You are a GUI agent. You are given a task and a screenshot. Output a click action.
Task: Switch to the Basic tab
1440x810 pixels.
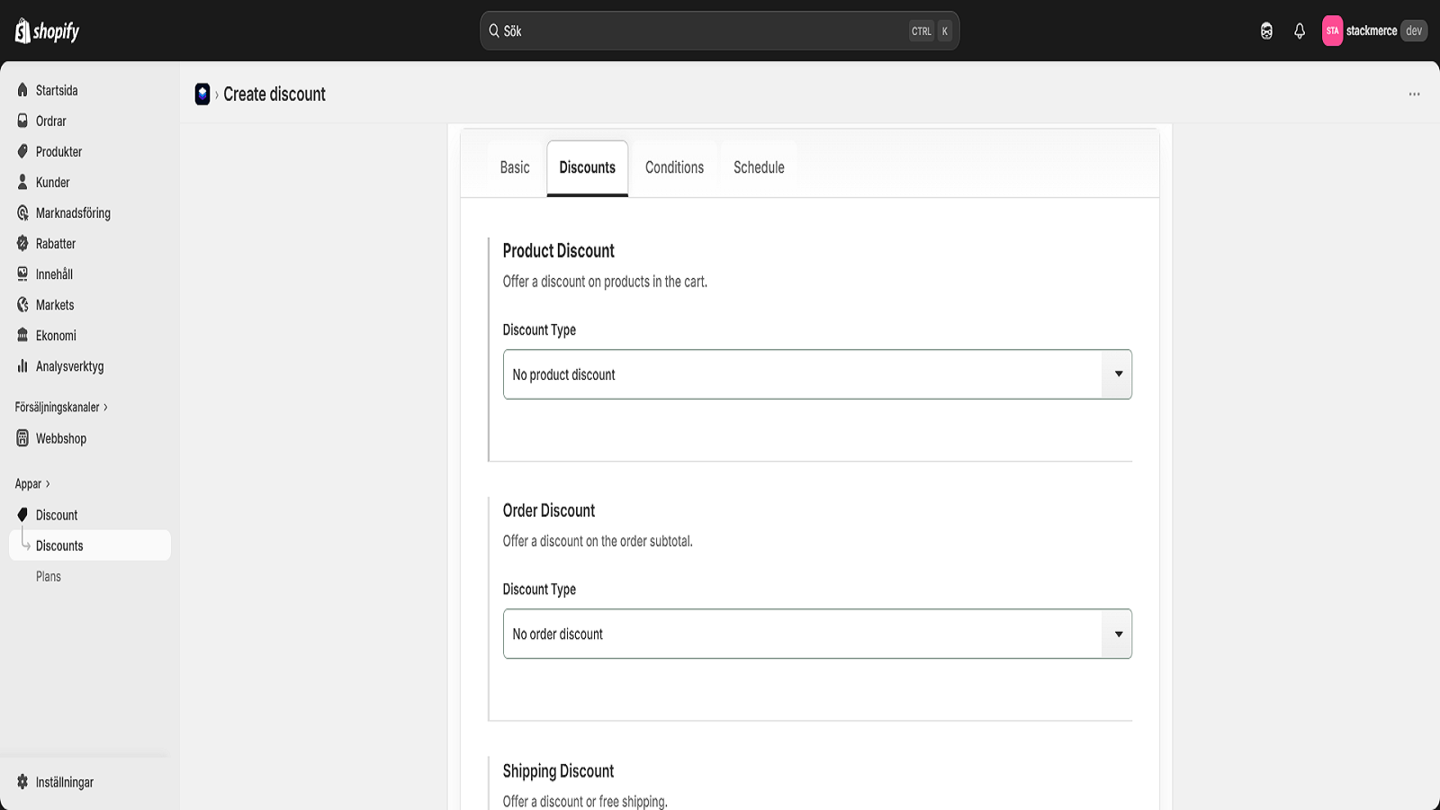coord(515,167)
